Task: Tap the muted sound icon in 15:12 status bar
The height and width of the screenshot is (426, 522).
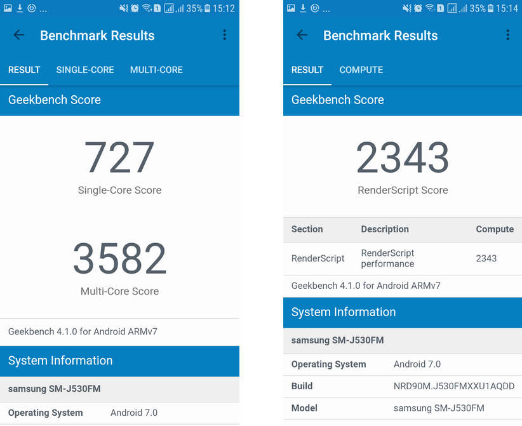Action: pos(124,9)
